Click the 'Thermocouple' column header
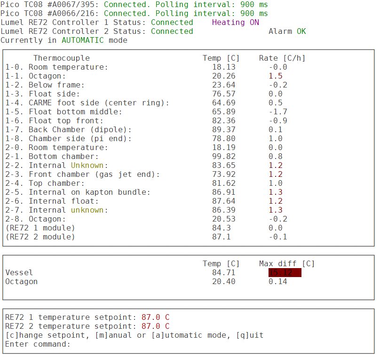The height and width of the screenshot is (357, 380). click(61, 58)
